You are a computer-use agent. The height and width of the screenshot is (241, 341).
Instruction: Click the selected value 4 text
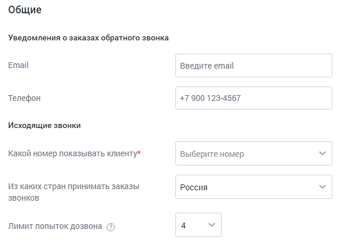[x=183, y=225]
